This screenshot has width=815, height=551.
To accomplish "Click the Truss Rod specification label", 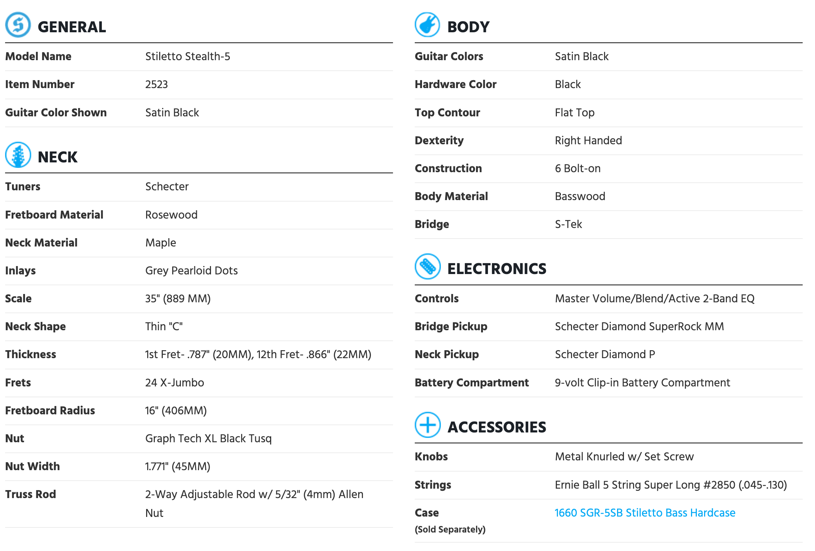I will click(30, 494).
